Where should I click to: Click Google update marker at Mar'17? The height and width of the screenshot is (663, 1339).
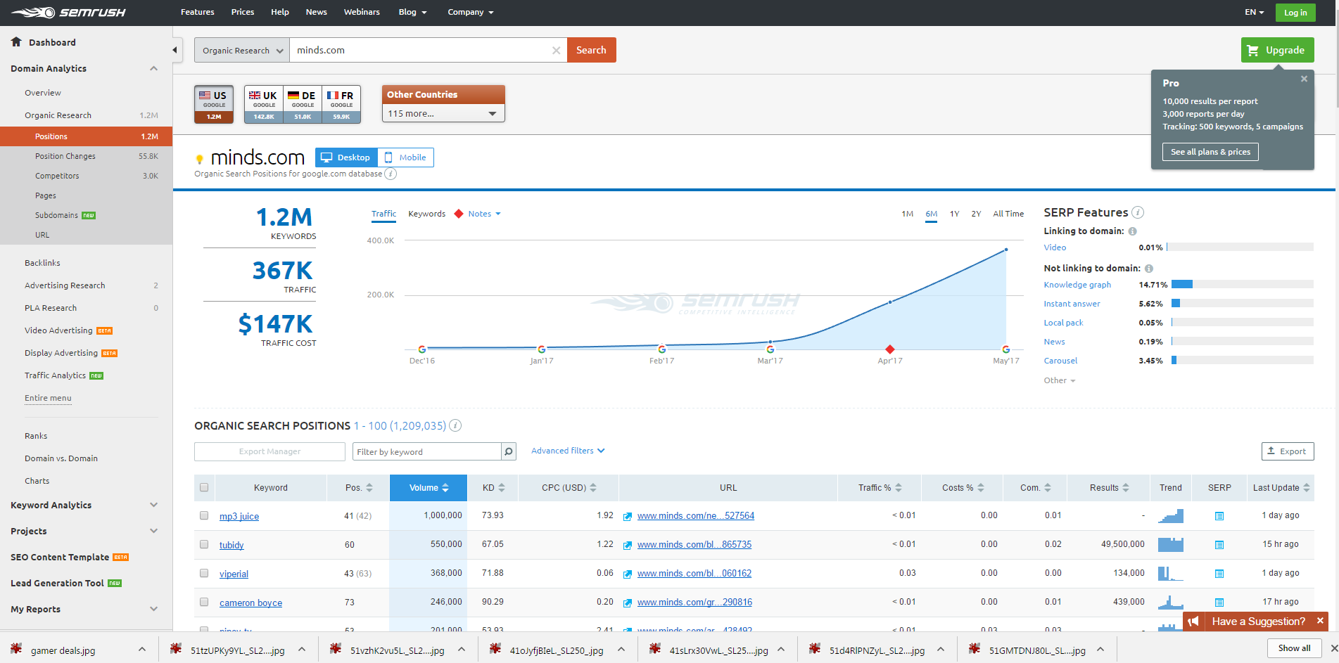point(770,349)
